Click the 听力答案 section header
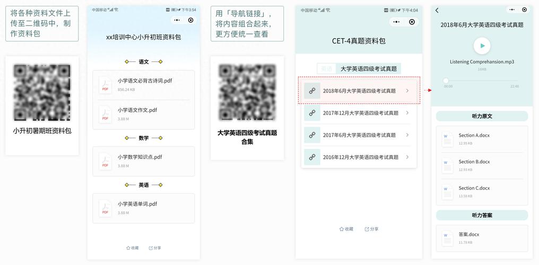Viewport: 539px width, 265px height. pyautogui.click(x=482, y=215)
